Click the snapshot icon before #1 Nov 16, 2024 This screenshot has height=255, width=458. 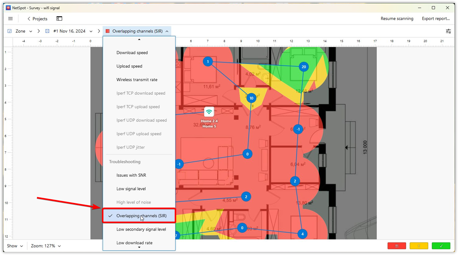click(47, 31)
